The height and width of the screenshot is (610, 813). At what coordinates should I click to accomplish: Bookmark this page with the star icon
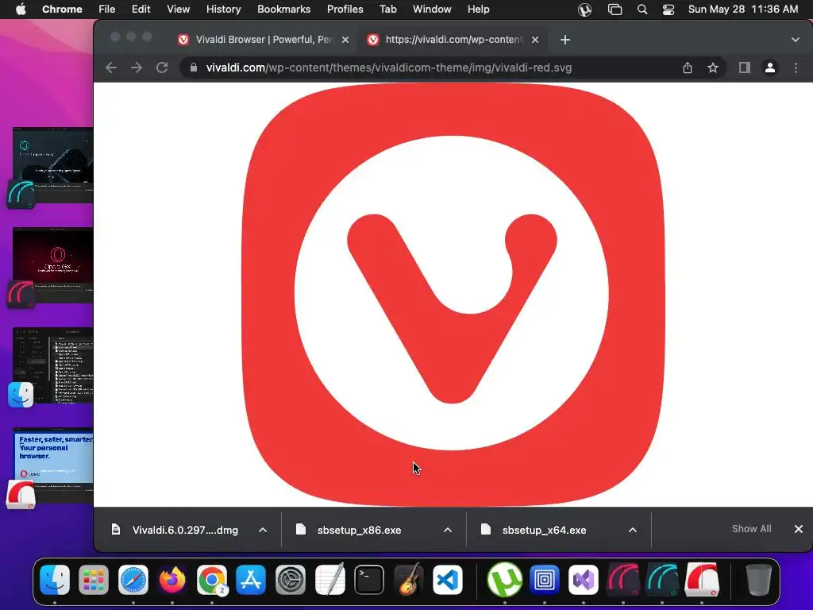point(713,68)
